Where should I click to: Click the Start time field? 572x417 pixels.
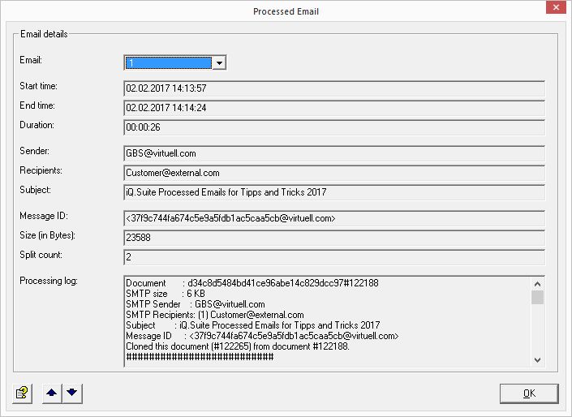coord(333,88)
